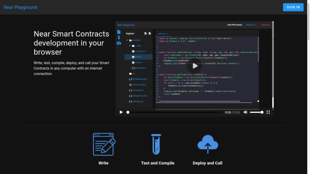Image resolution: width=310 pixels, height=174 pixels.
Task: Click the video seek progress bar
Action: click(x=175, y=112)
